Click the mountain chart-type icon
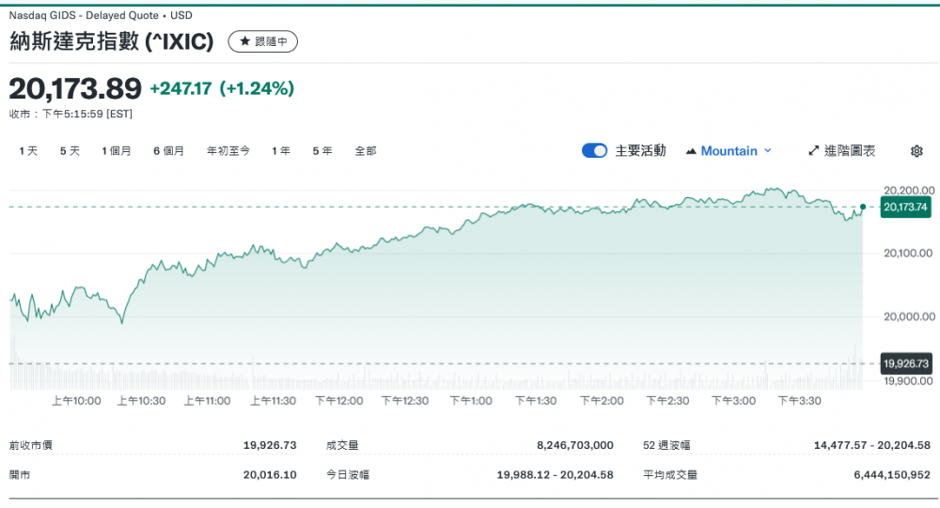Screen dimensions: 940x508 click(692, 151)
